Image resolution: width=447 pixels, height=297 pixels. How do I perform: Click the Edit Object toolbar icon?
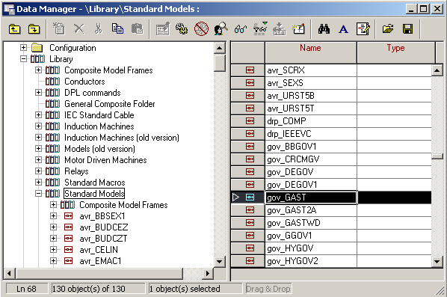163,29
